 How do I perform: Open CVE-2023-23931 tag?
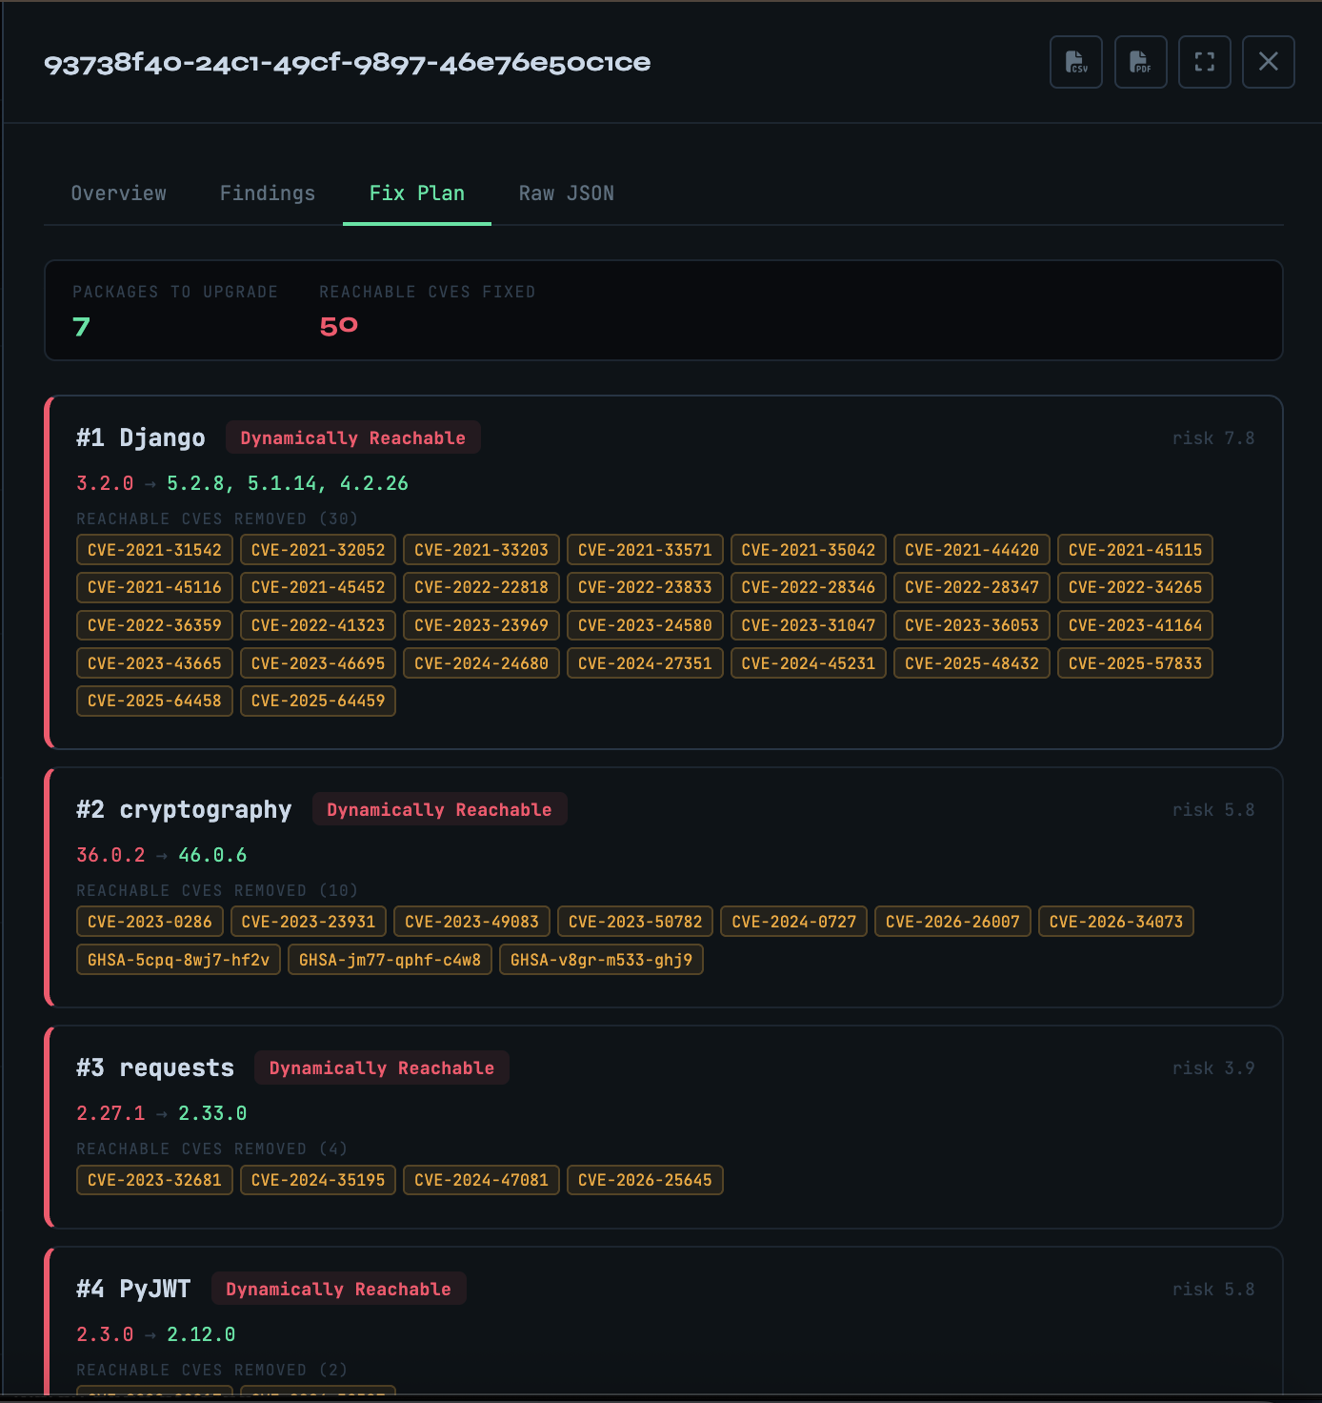(x=309, y=922)
